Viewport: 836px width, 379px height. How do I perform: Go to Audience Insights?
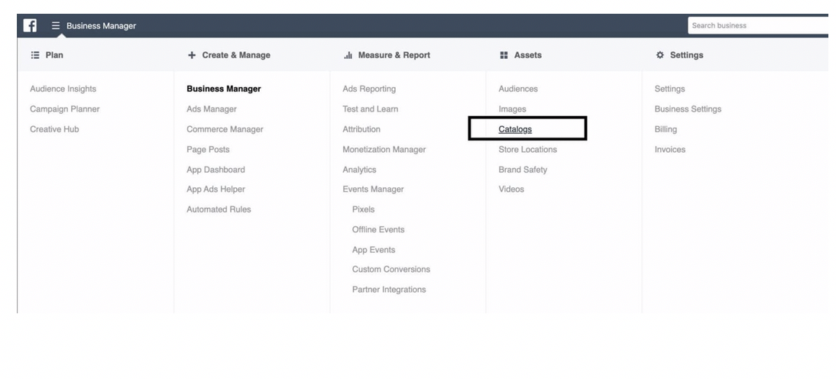(63, 89)
